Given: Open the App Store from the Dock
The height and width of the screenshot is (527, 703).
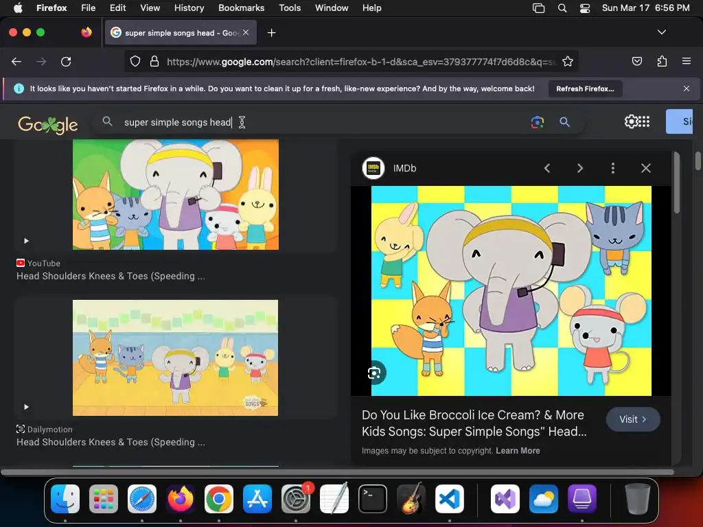Looking at the screenshot, I should point(257,499).
